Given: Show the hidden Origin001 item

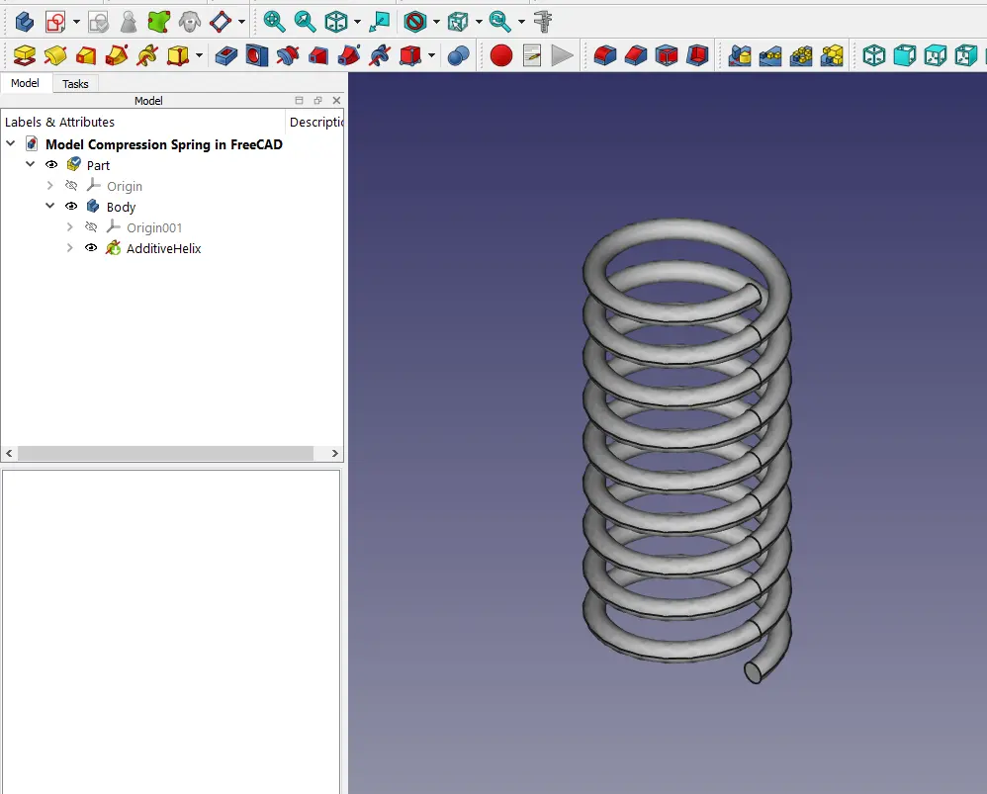Looking at the screenshot, I should pyautogui.click(x=91, y=227).
